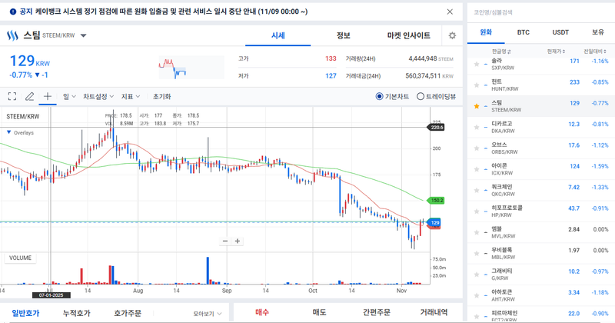Open chart settings gear icon
Image resolution: width=615 pixels, height=323 pixels.
point(452,36)
